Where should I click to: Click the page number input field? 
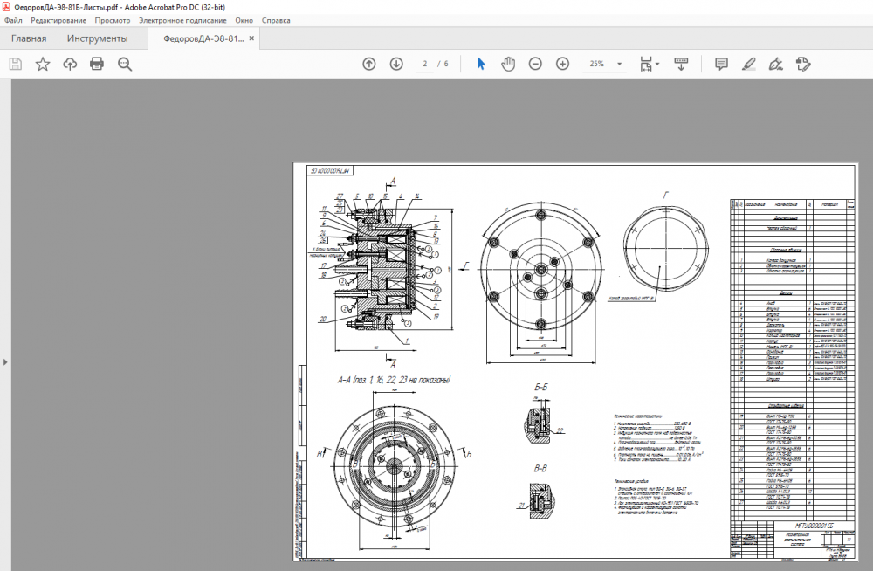coord(426,64)
